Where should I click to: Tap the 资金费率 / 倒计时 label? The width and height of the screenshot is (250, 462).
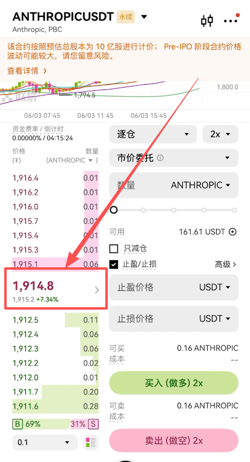coord(38,129)
